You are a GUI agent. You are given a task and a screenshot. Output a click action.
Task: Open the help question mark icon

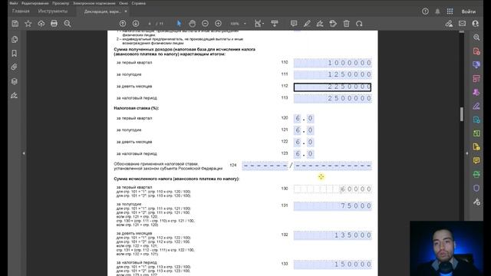point(425,11)
